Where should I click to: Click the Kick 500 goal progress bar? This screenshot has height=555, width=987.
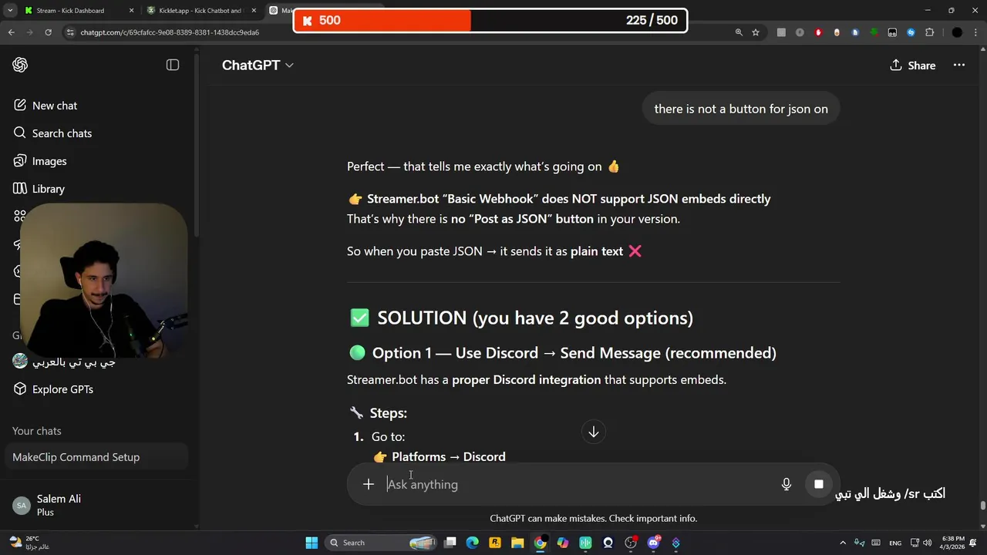tap(490, 20)
